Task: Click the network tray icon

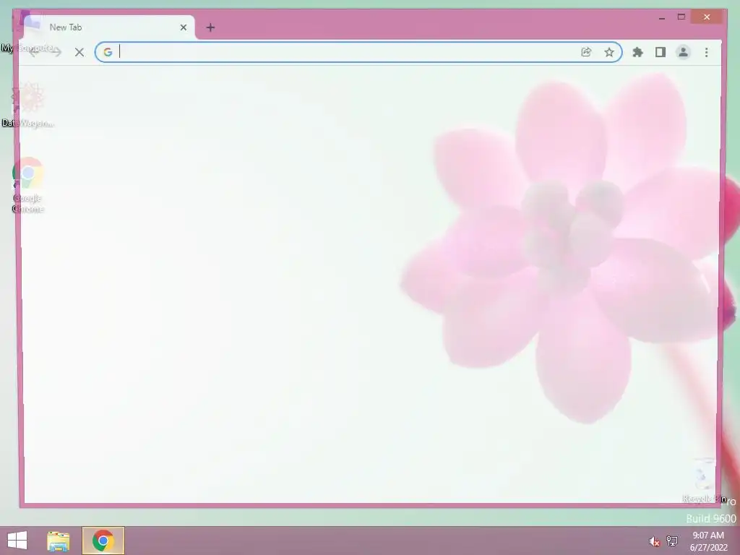Action: (x=672, y=541)
